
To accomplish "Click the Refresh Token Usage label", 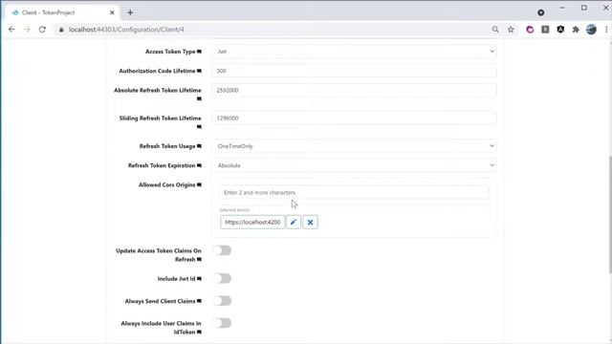I will [x=167, y=146].
